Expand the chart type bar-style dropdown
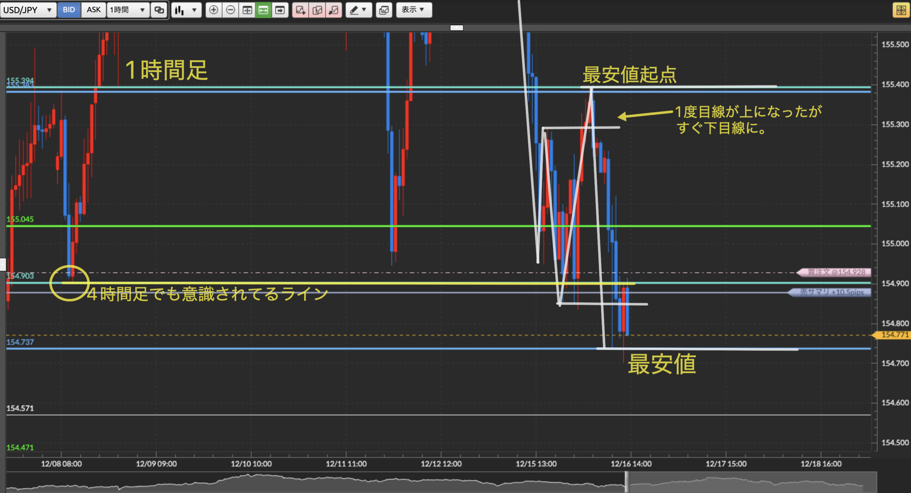The width and height of the screenshot is (911, 493). click(186, 10)
